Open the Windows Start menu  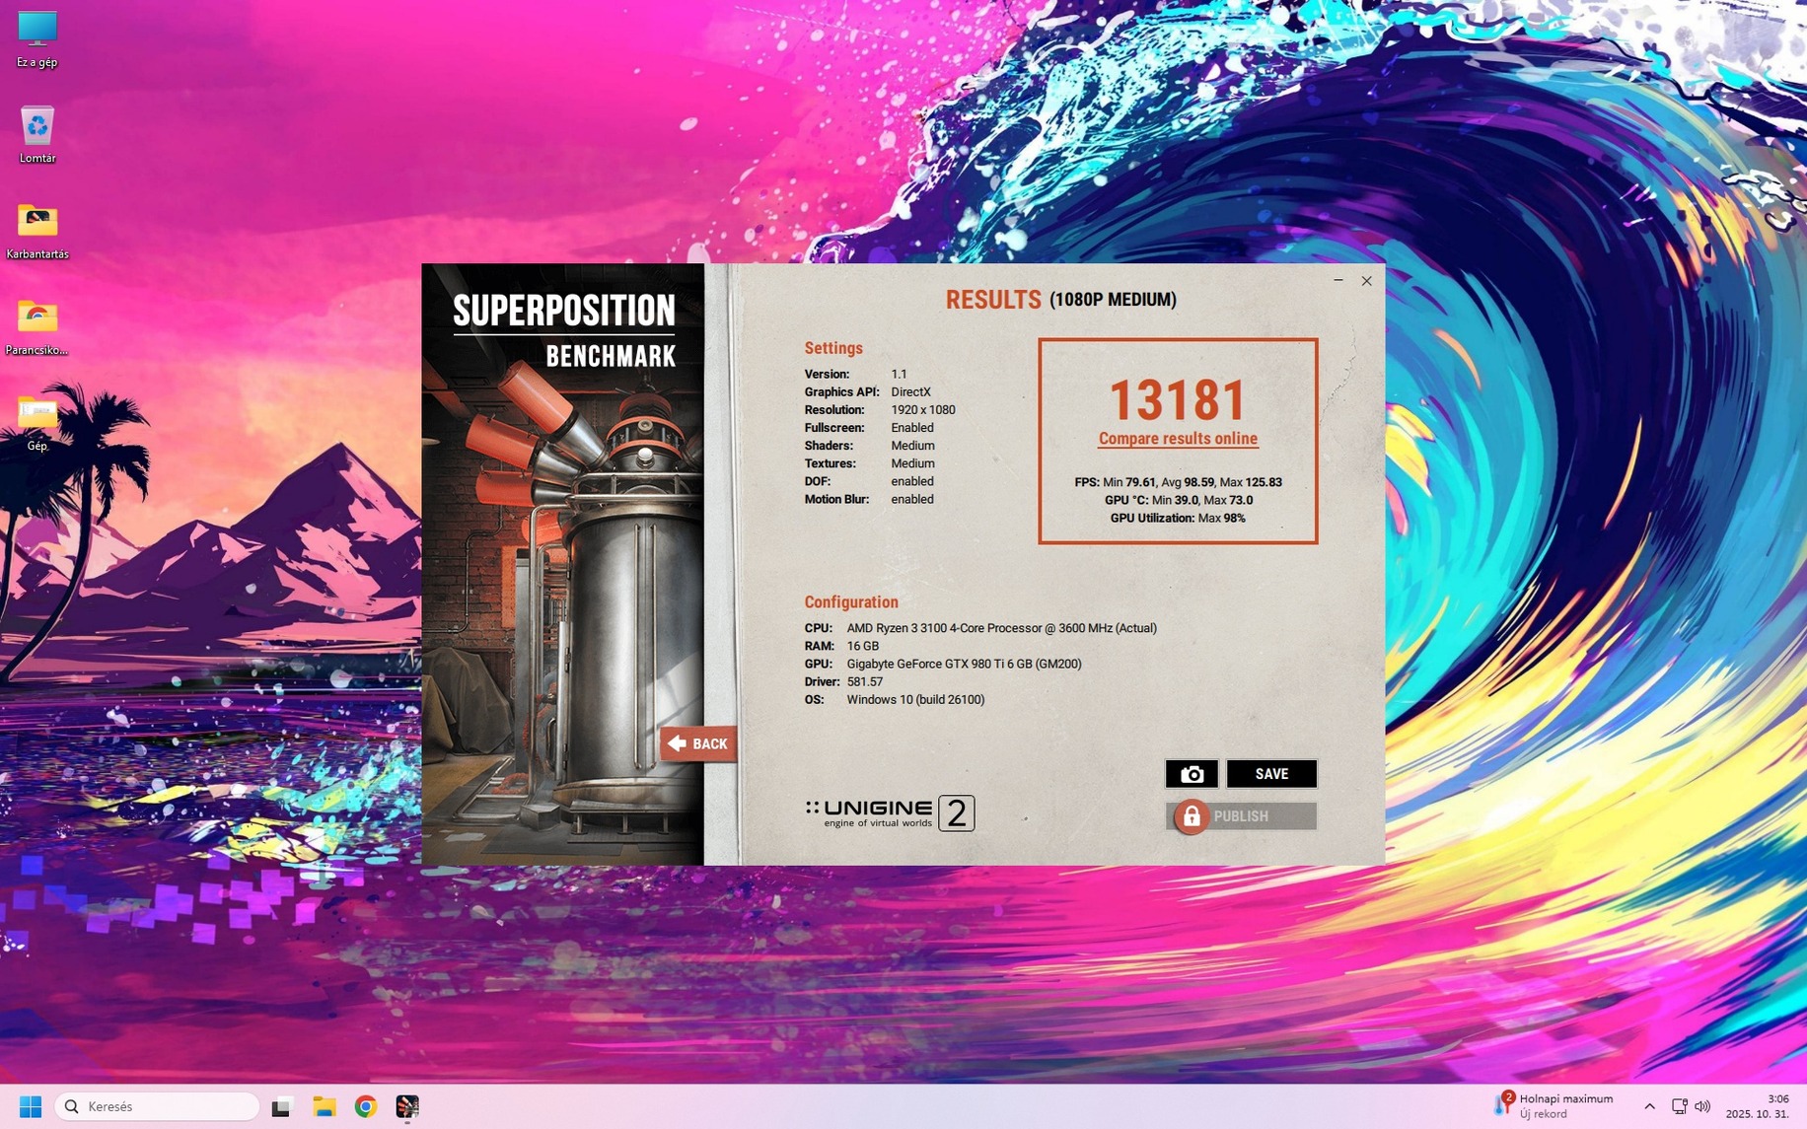(31, 1106)
